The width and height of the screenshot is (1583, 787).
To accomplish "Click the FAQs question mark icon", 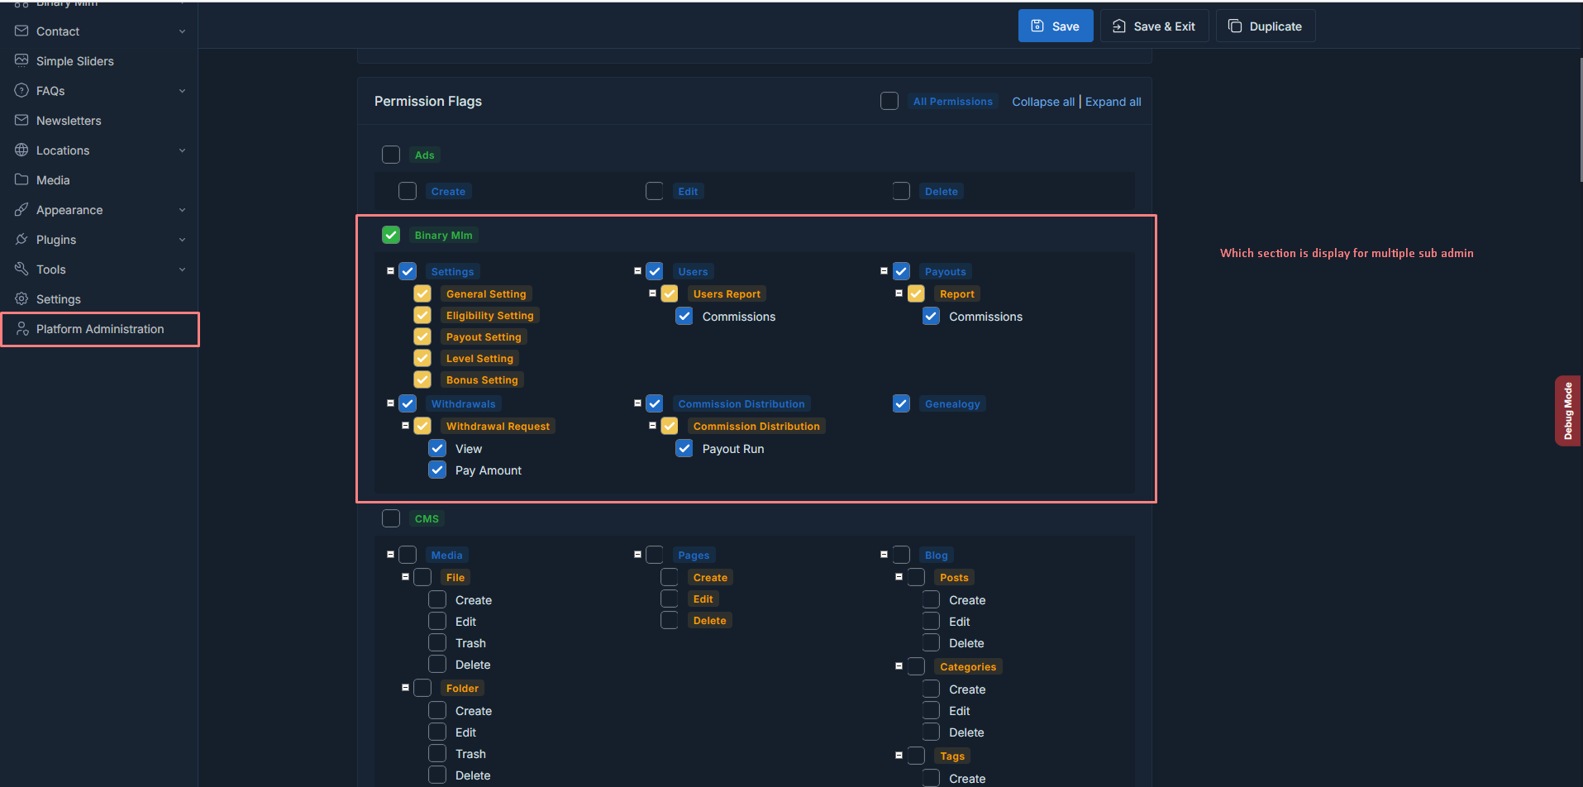I will click(x=21, y=90).
